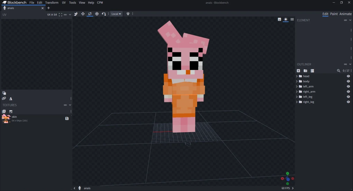Click the mirror triangle icon below UV editor
This screenshot has width=353, height=191.
pos(11,99)
